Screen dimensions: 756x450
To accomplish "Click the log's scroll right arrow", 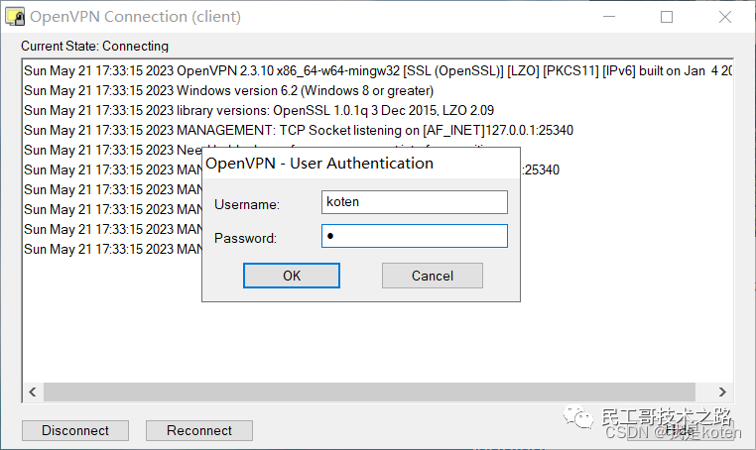I will pos(723,393).
